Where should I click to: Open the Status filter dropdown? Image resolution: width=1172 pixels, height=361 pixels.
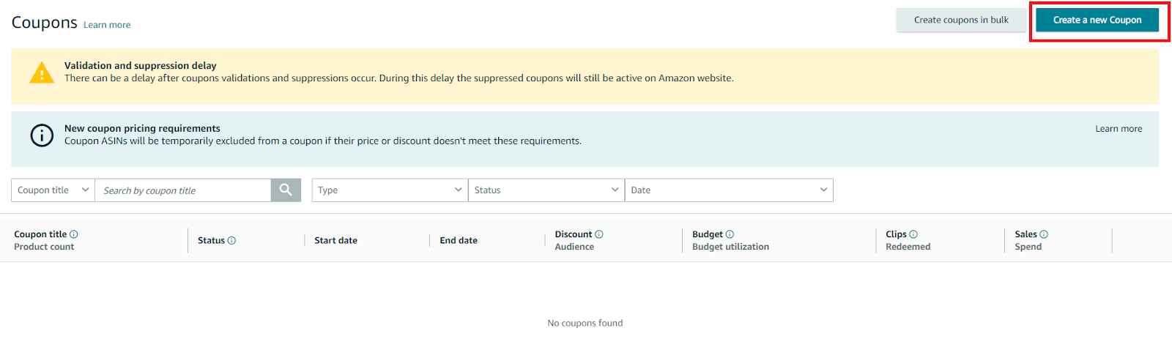pyautogui.click(x=546, y=190)
